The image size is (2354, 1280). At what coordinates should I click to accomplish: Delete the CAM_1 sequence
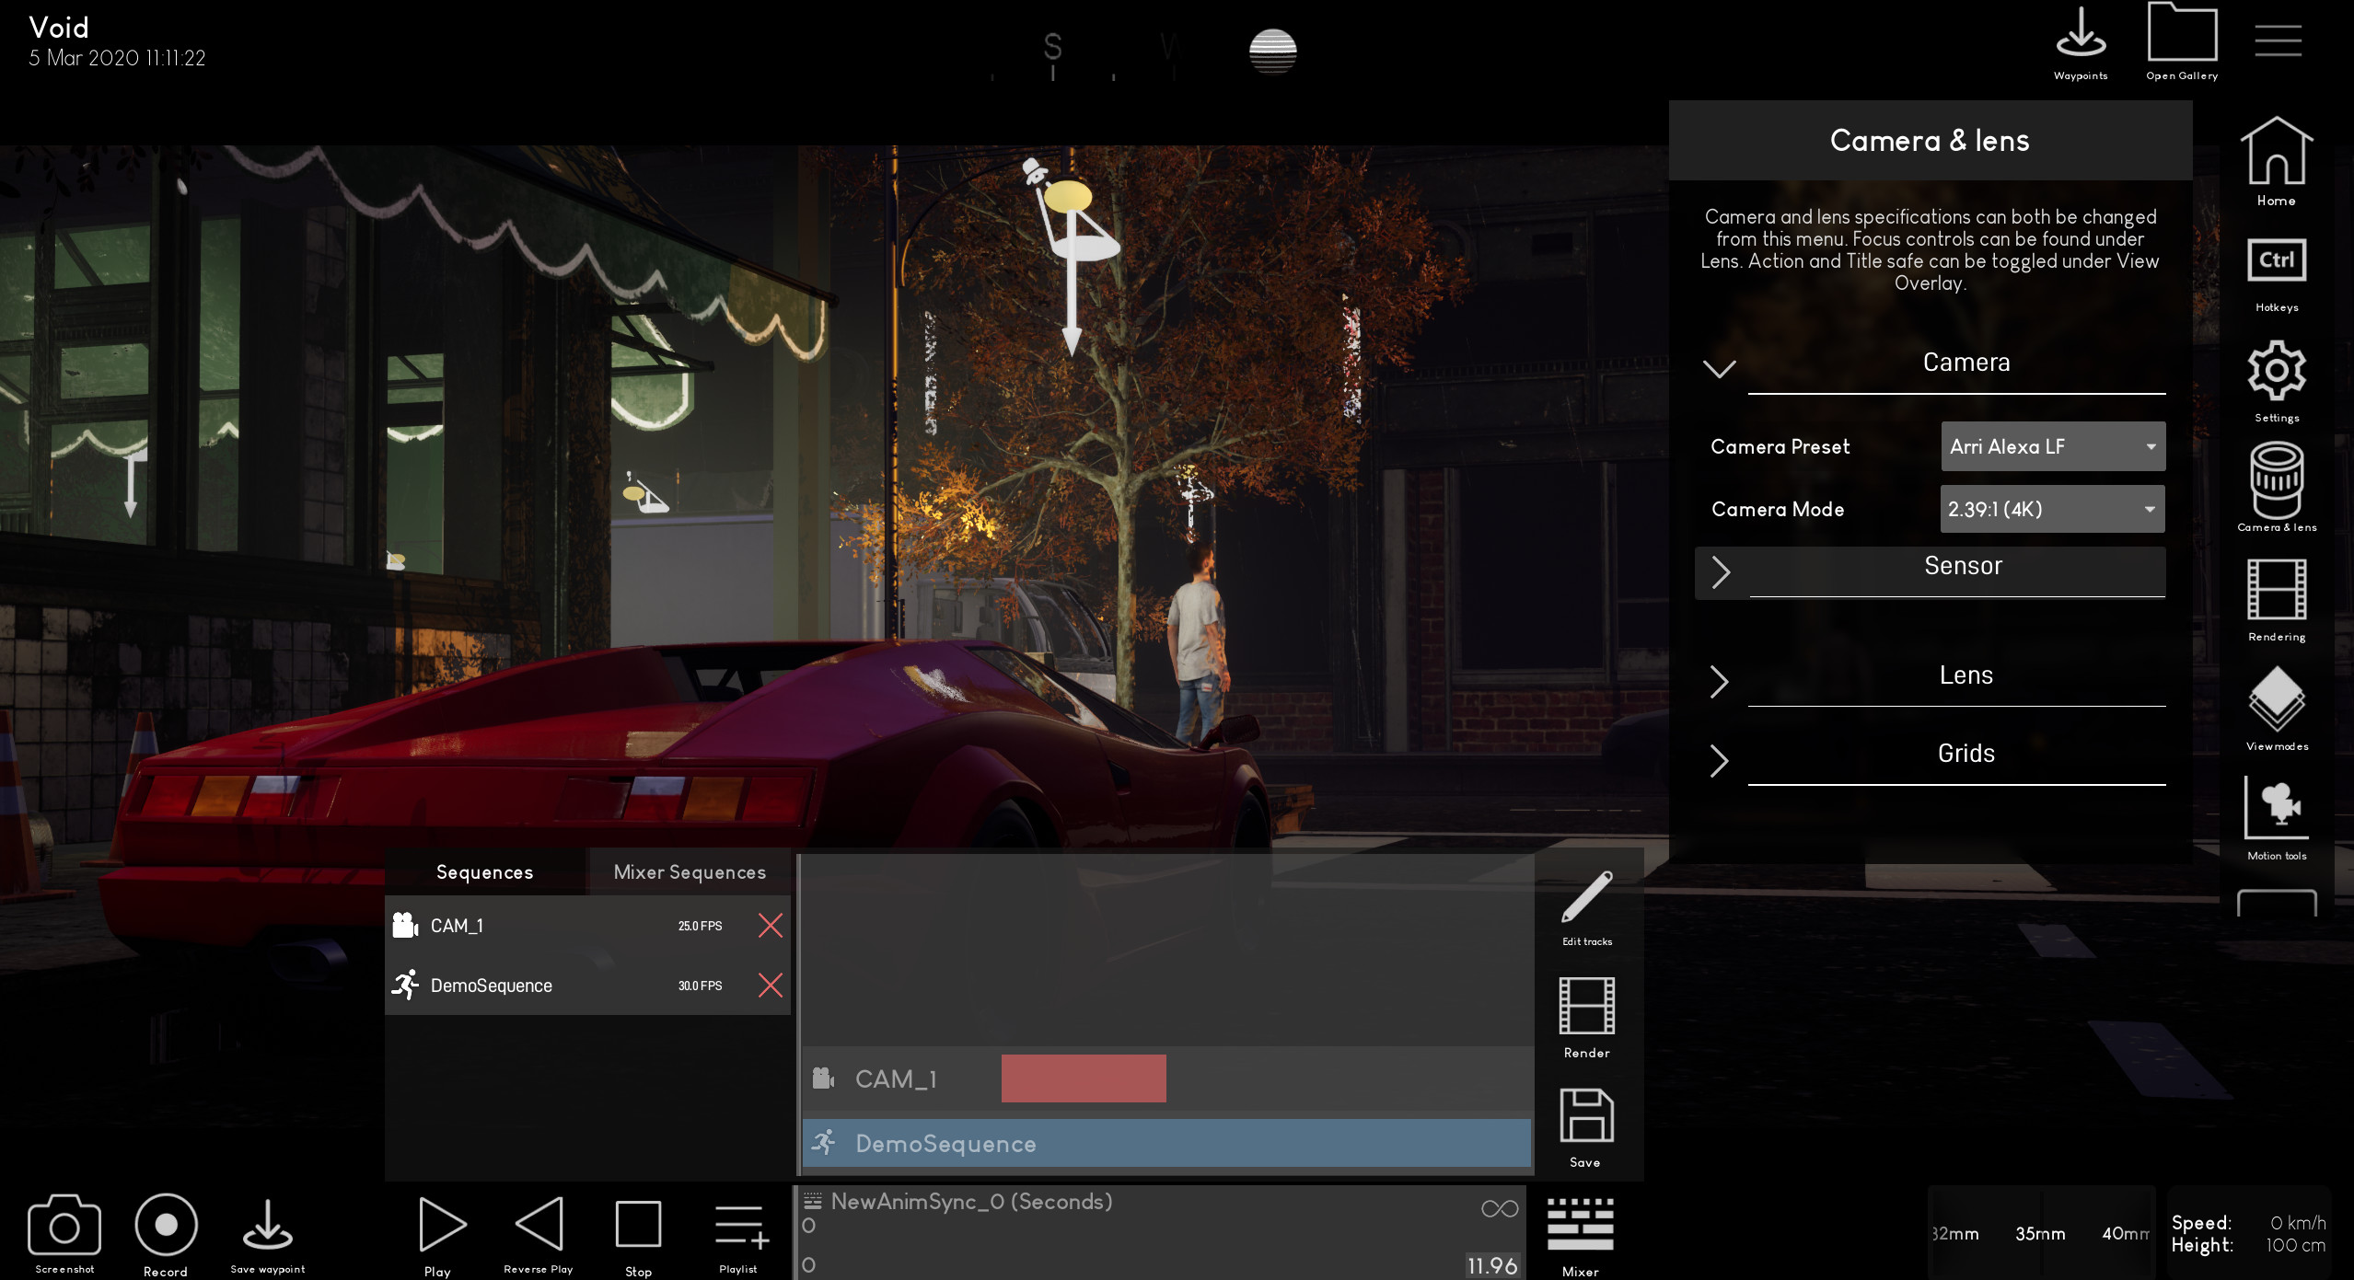click(770, 926)
